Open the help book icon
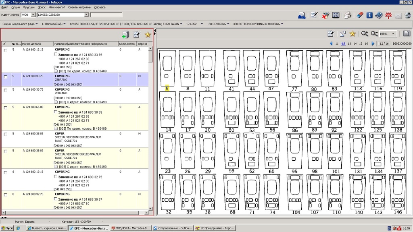The image size is (413, 232). click(x=379, y=15)
